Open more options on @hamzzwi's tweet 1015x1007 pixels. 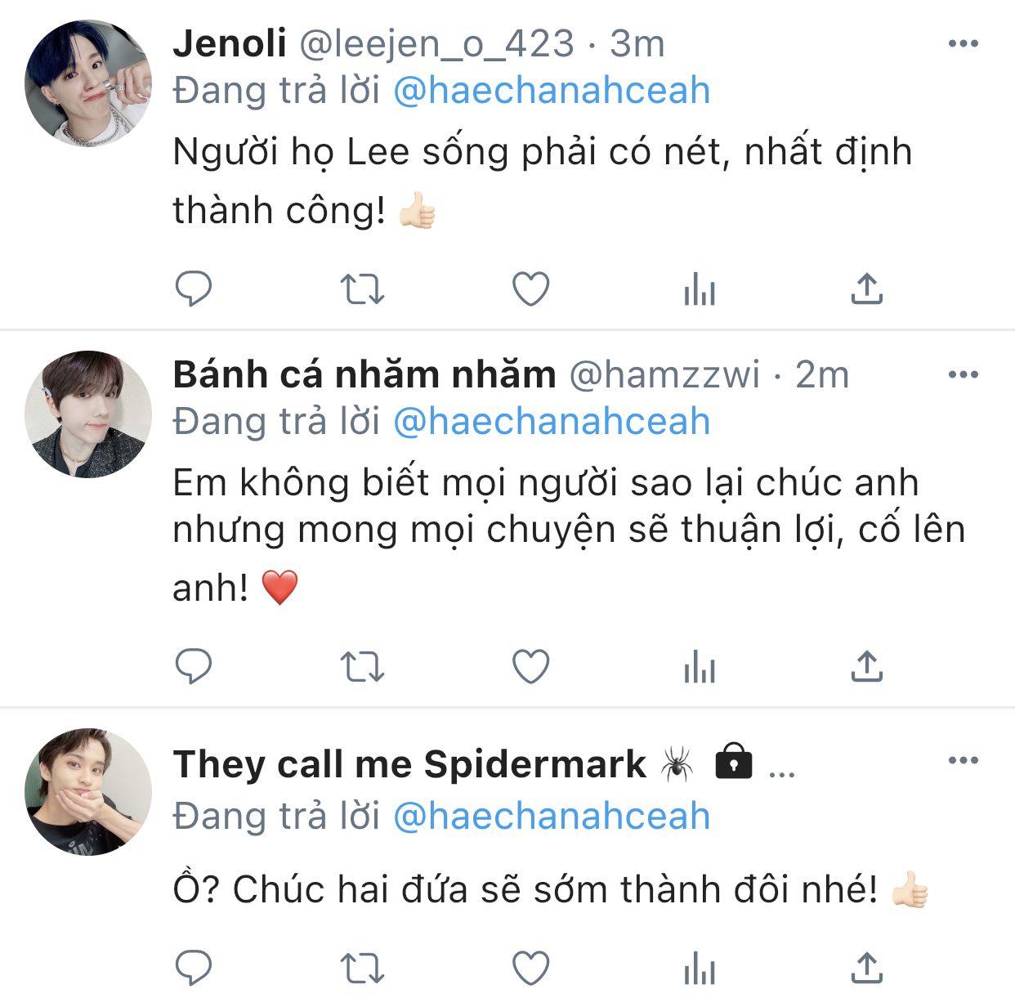click(963, 374)
